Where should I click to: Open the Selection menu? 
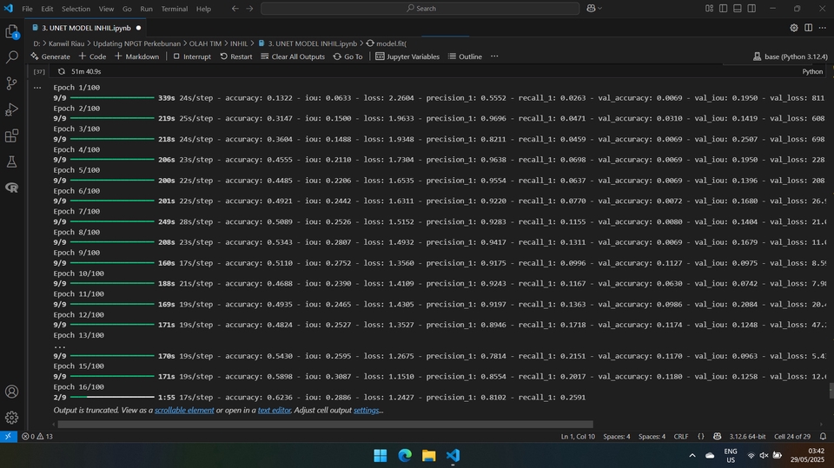click(x=76, y=9)
